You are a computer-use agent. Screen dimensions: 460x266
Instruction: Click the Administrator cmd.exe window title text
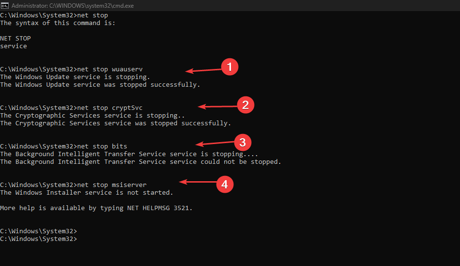tap(72, 6)
